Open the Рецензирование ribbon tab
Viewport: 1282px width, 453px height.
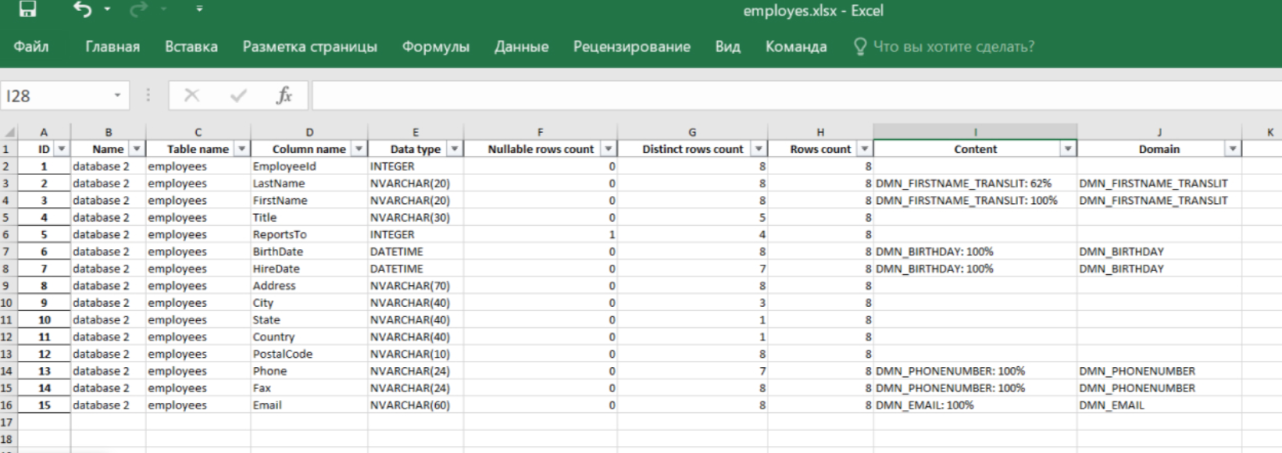[632, 47]
